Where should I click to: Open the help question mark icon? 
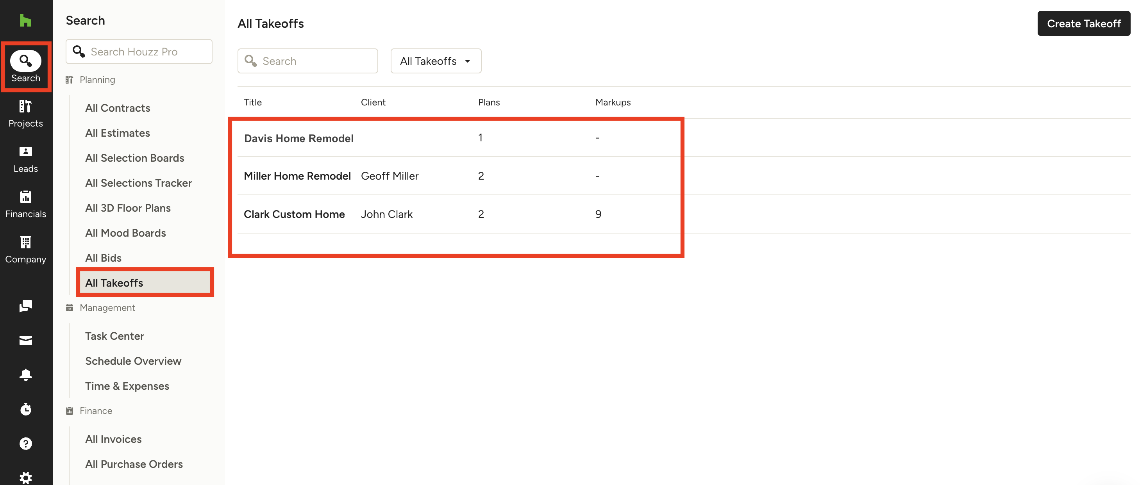coord(26,443)
